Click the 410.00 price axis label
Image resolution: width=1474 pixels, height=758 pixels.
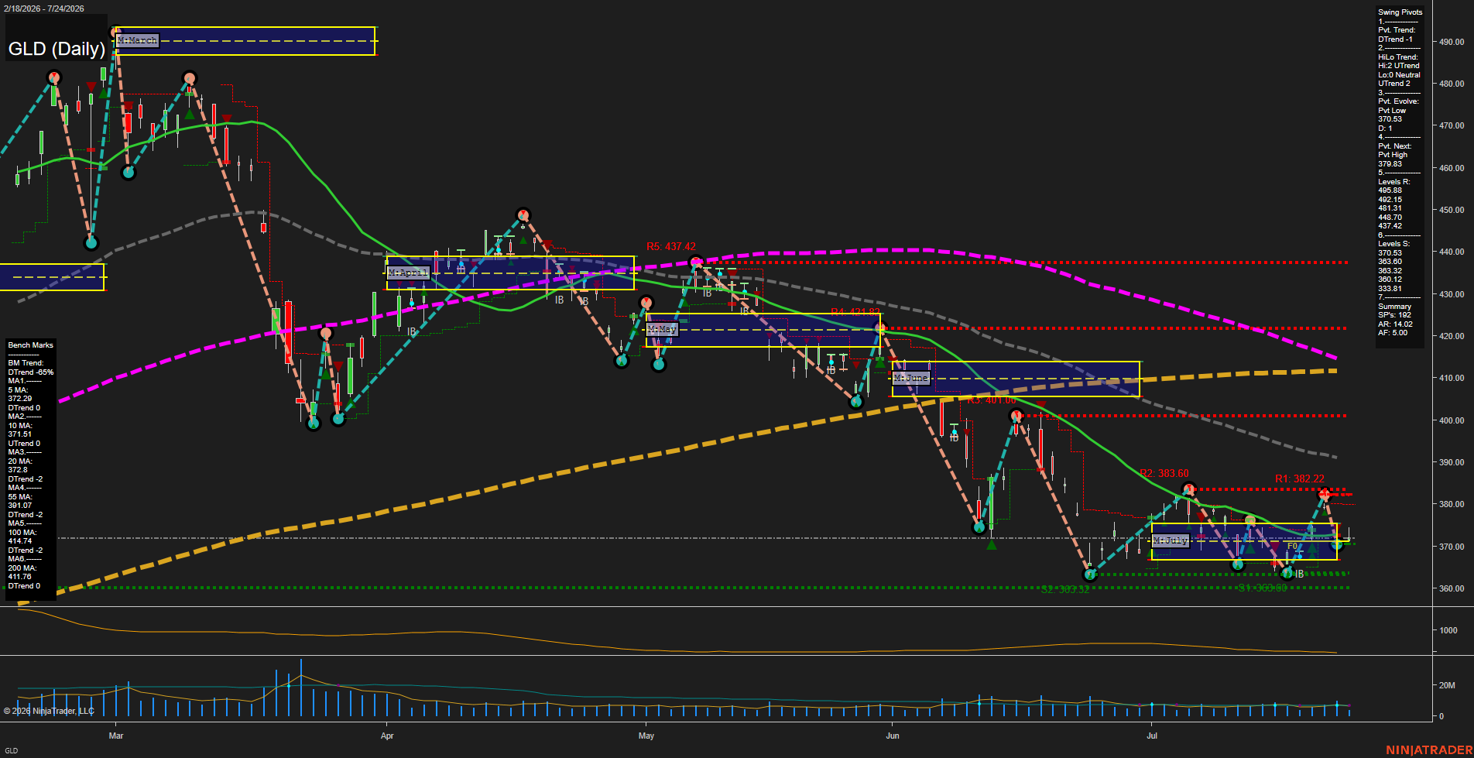coord(1452,378)
